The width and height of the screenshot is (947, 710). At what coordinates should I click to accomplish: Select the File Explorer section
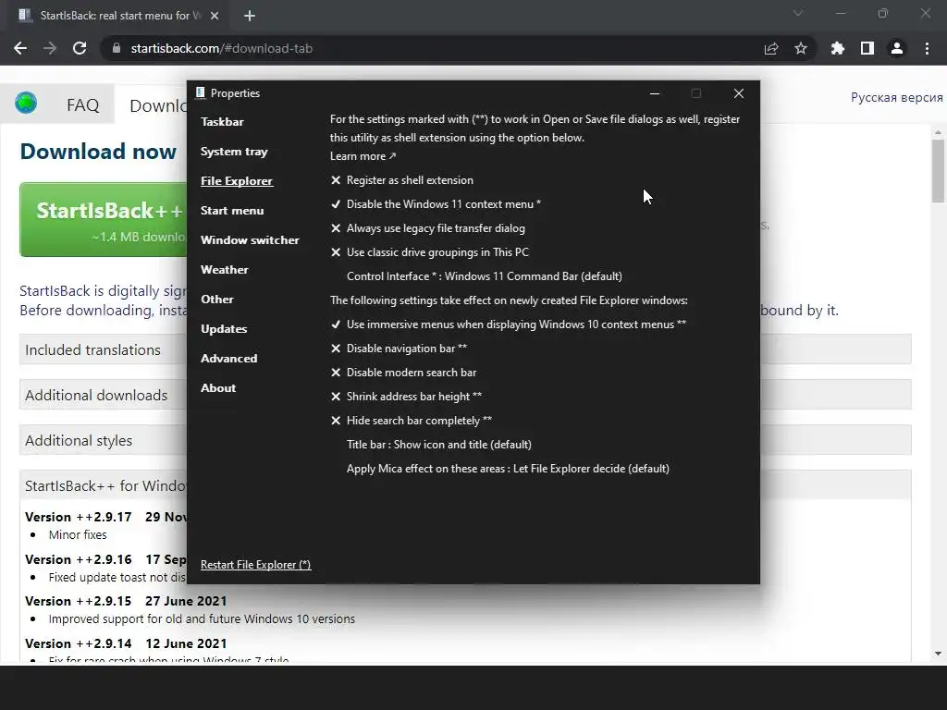tap(237, 181)
